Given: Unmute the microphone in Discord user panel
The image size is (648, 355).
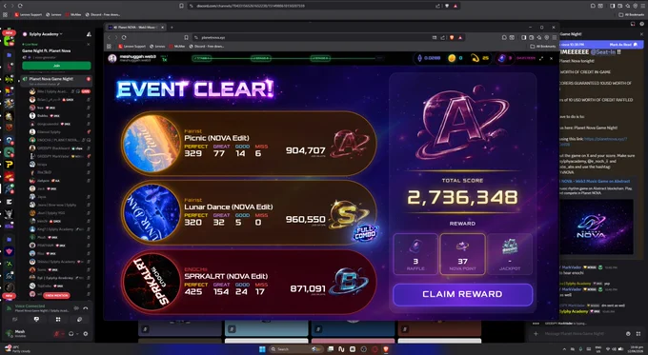Looking at the screenshot, I should point(56,333).
